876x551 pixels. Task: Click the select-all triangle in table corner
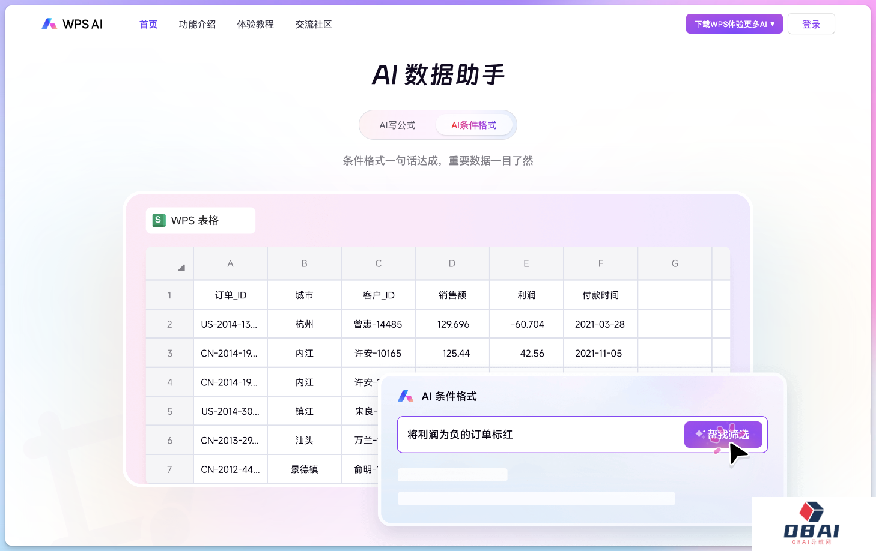[181, 268]
